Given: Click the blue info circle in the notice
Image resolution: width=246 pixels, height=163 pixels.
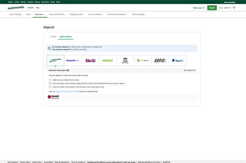Looking at the screenshot, I should pos(49,48).
